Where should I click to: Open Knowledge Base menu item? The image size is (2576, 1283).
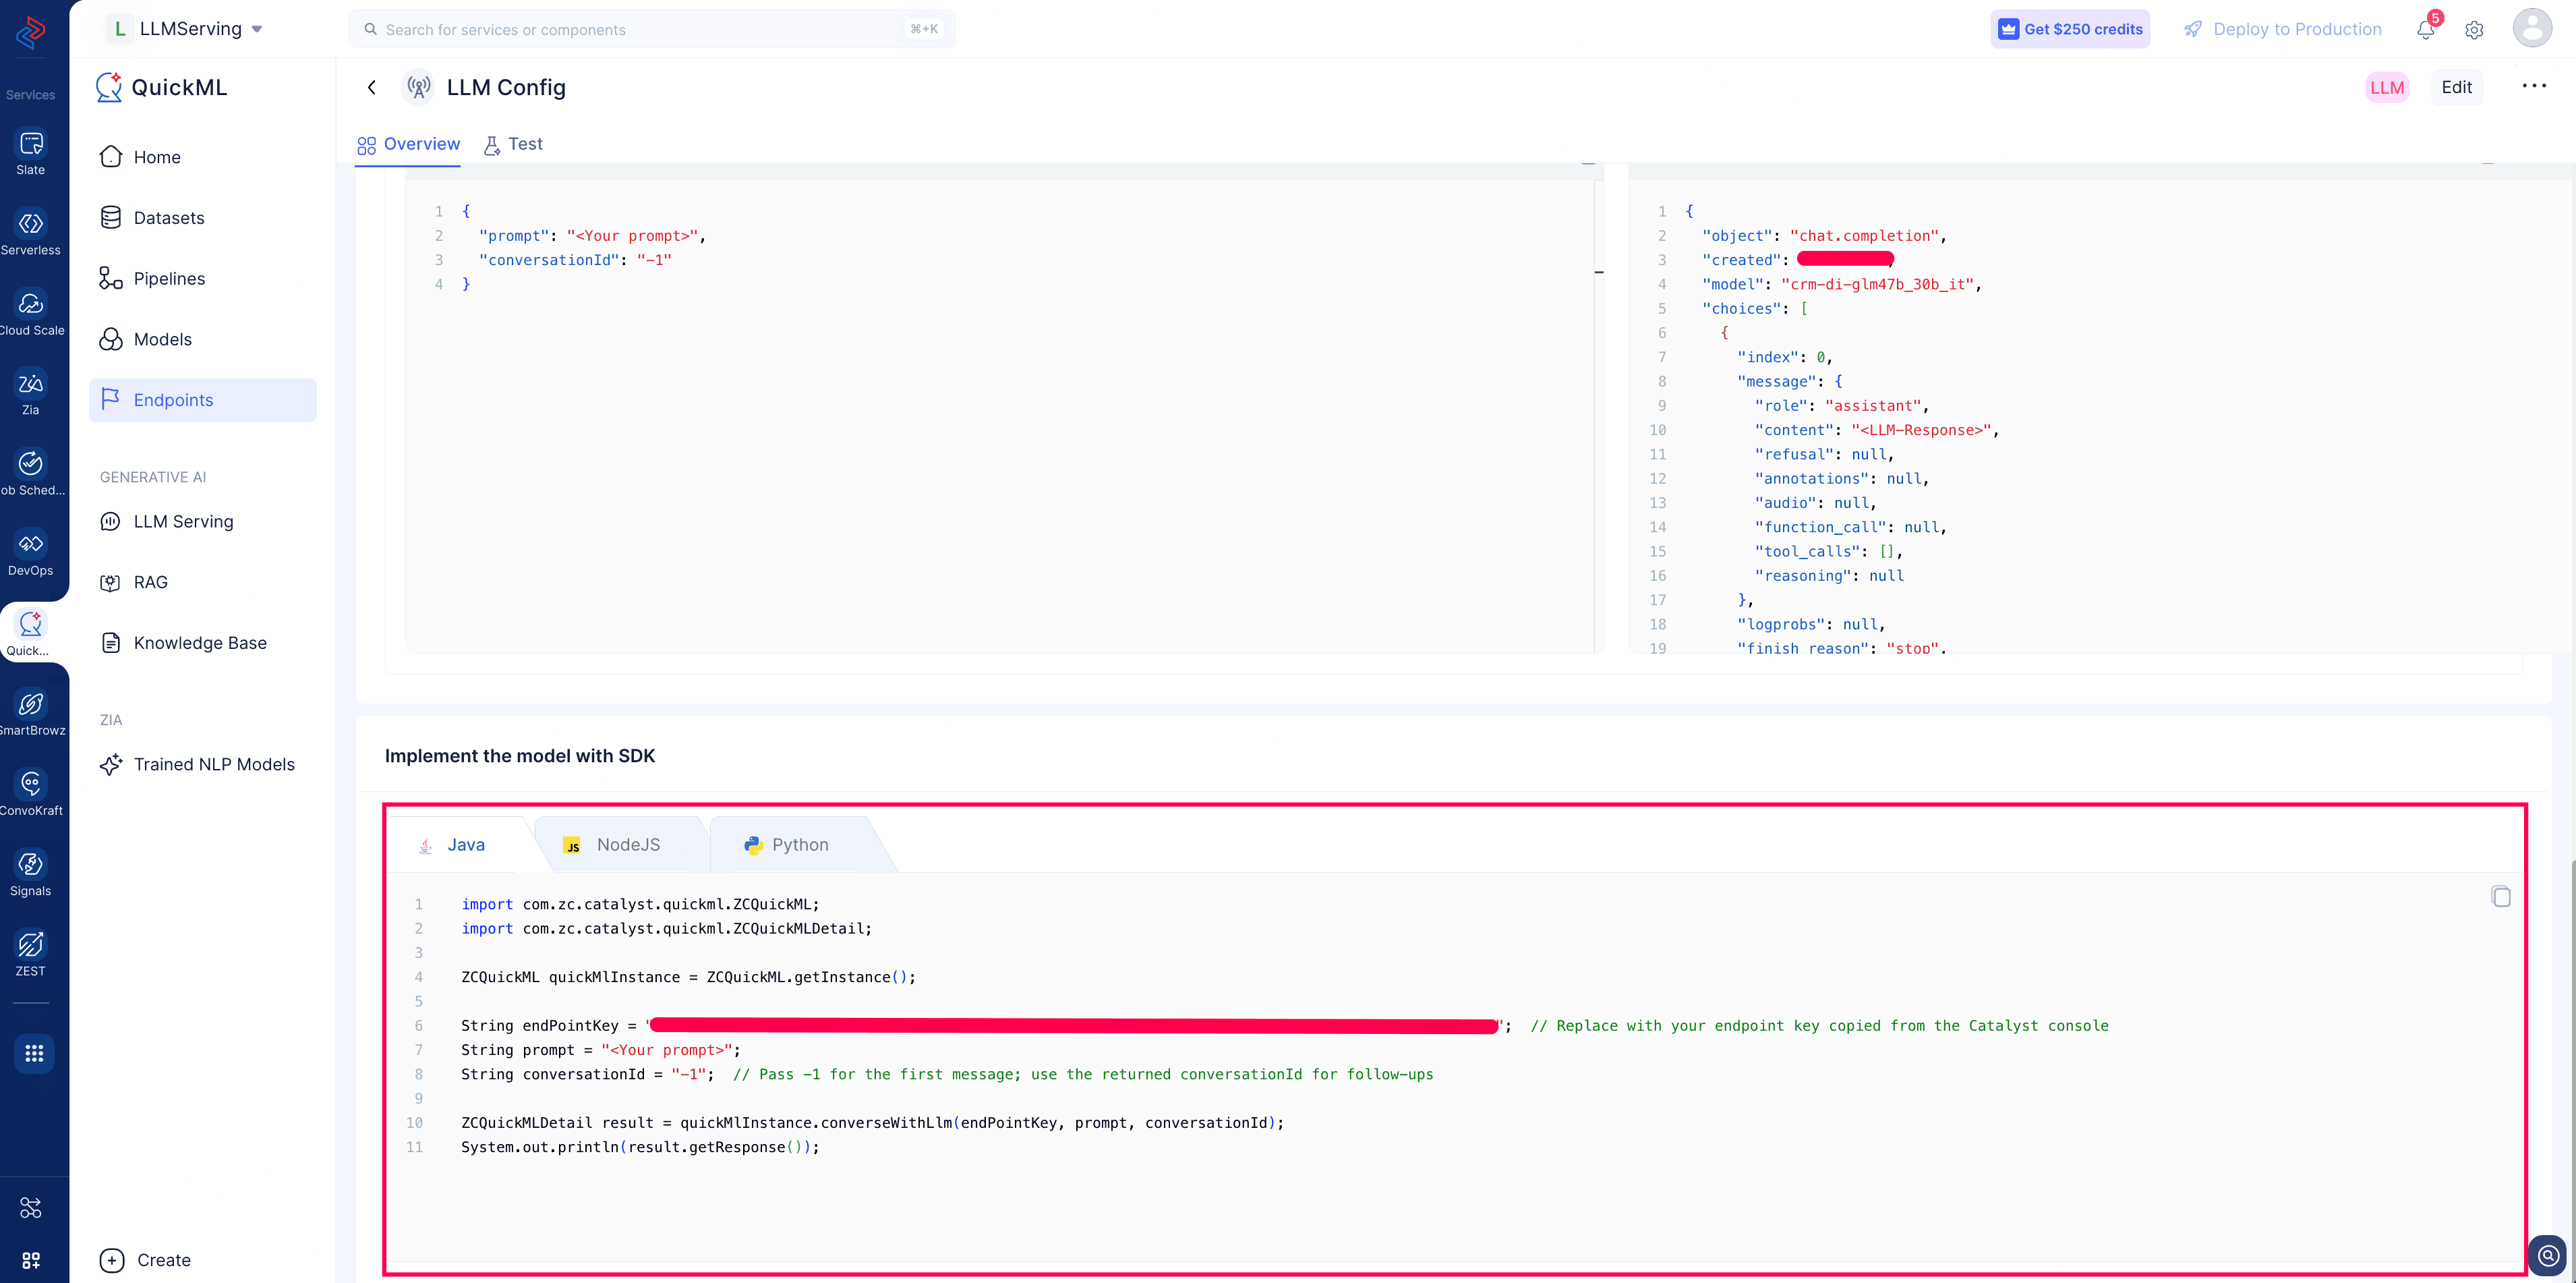point(203,643)
